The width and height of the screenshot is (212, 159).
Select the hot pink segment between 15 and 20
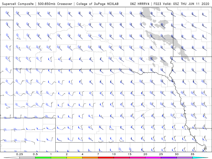point(137,158)
